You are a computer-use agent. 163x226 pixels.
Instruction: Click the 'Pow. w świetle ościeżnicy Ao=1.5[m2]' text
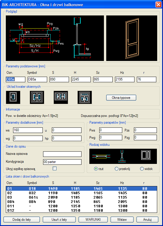(32, 116)
